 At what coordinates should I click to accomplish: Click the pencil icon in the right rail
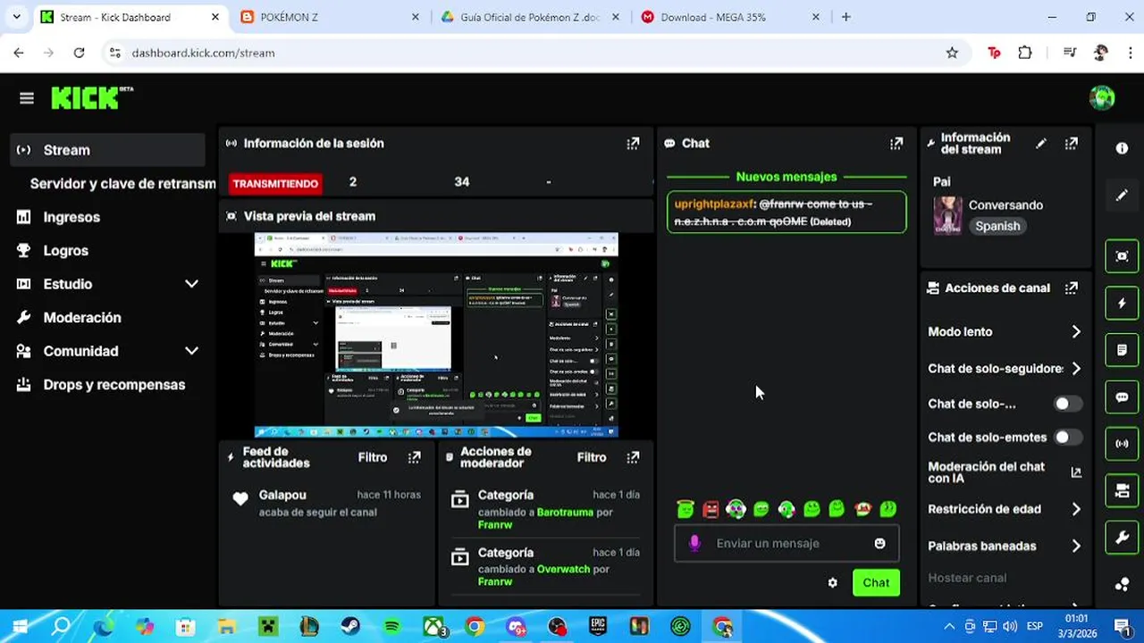click(1123, 195)
